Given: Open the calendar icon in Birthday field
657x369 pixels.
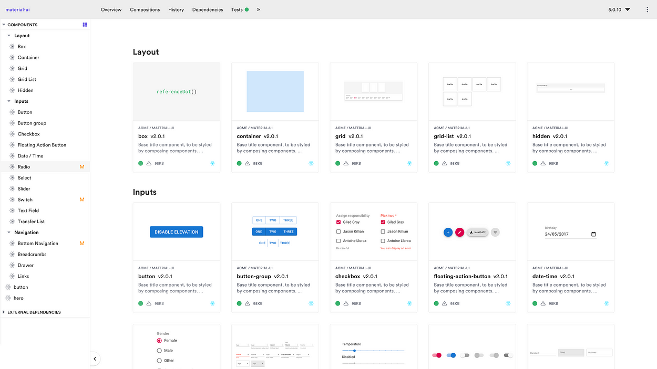Looking at the screenshot, I should (x=594, y=234).
